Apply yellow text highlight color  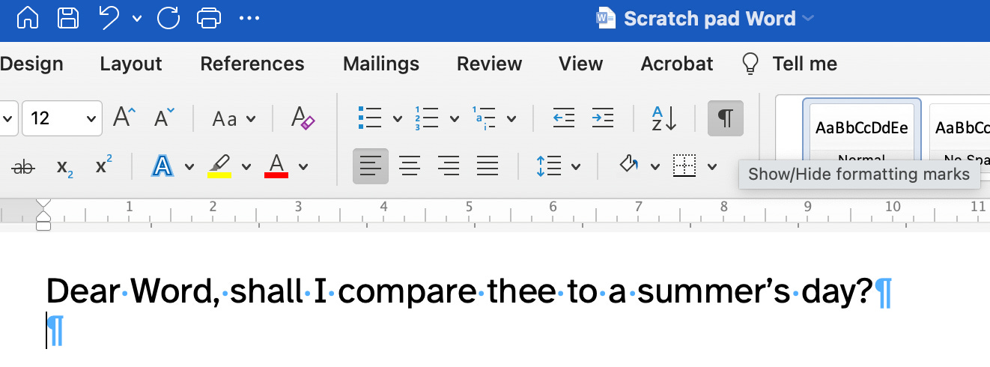219,166
